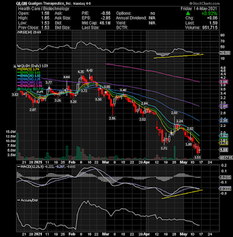Click the QLGN (Daily) 1.59 legend entry
The width and height of the screenshot is (233, 237).
coord(33,66)
